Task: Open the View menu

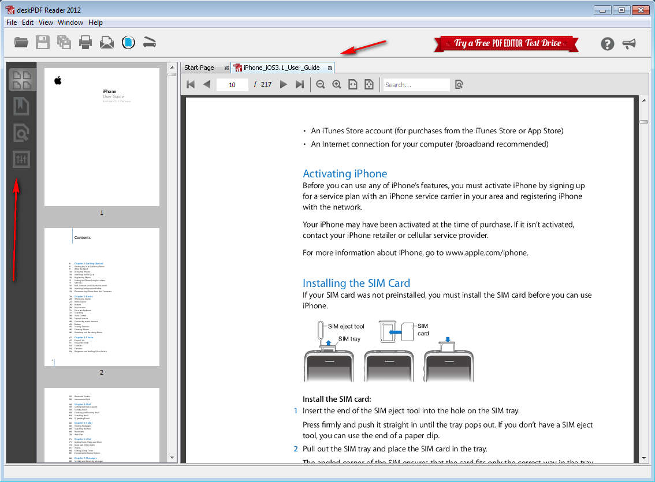Action: click(x=46, y=23)
